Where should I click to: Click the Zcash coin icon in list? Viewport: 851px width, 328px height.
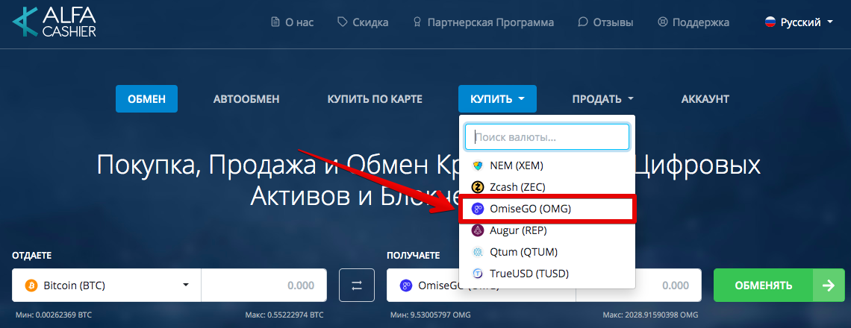[x=478, y=188]
